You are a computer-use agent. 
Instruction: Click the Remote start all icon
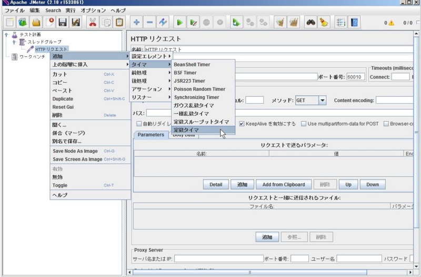pyautogui.click(x=236, y=22)
